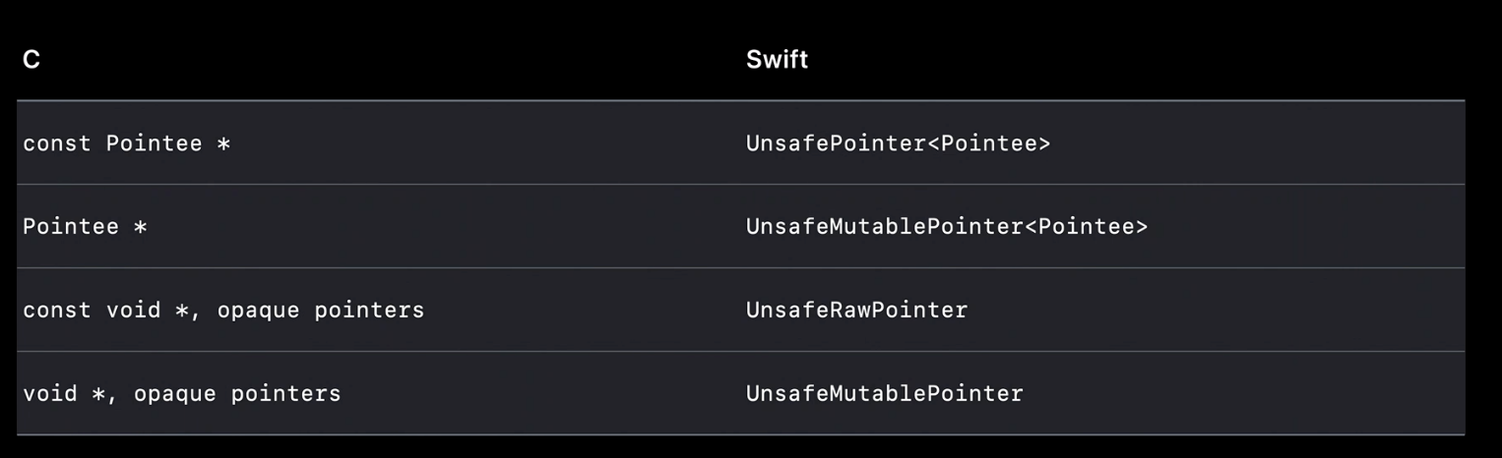This screenshot has width=1502, height=458.
Task: Click the "C" column header
Action: tap(31, 60)
